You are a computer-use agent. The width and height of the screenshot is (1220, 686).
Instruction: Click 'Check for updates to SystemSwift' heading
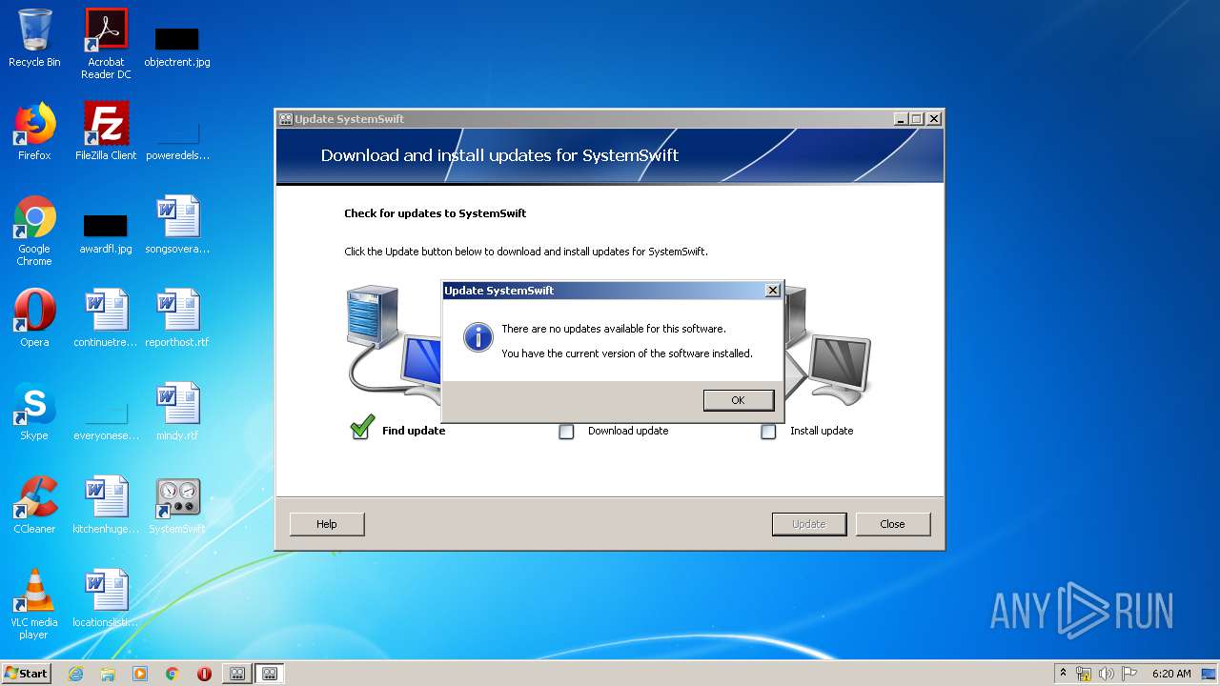(x=436, y=213)
